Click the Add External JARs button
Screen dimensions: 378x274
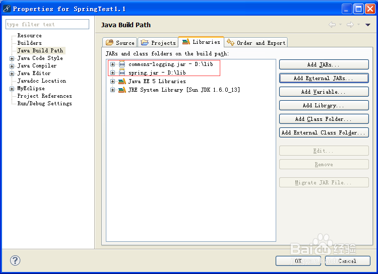(x=324, y=78)
